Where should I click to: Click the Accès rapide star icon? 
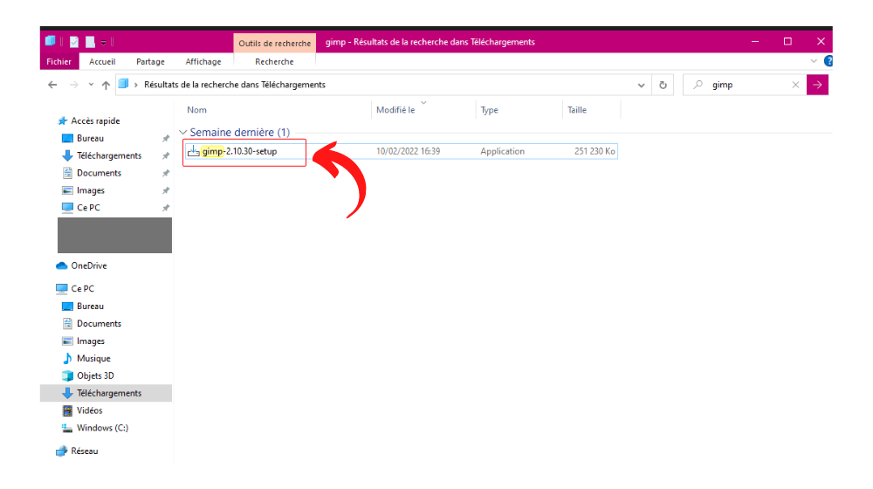(x=62, y=121)
